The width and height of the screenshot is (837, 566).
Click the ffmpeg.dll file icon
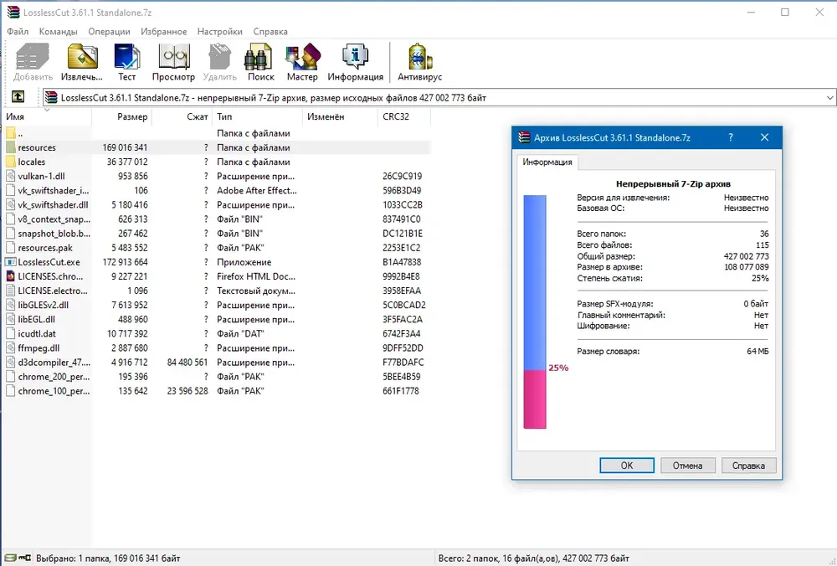tap(10, 348)
